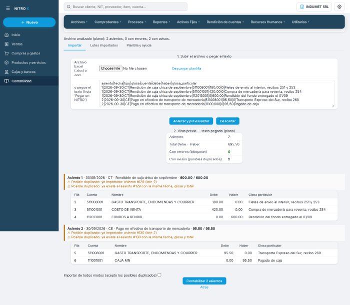This screenshot has width=350, height=305.
Task: Click glosa 'Transporte Expreso del Sur, recibo 260'
Action: pos(289,253)
